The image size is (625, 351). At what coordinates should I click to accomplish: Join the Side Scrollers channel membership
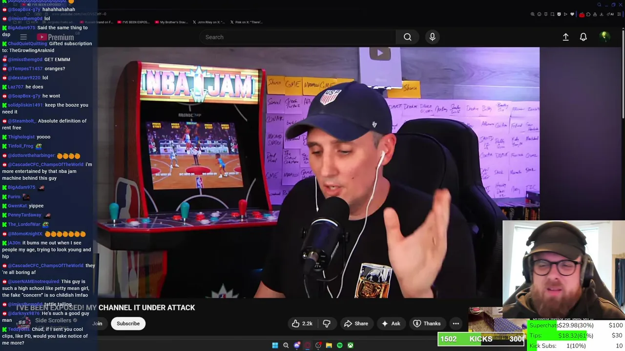tap(97, 324)
